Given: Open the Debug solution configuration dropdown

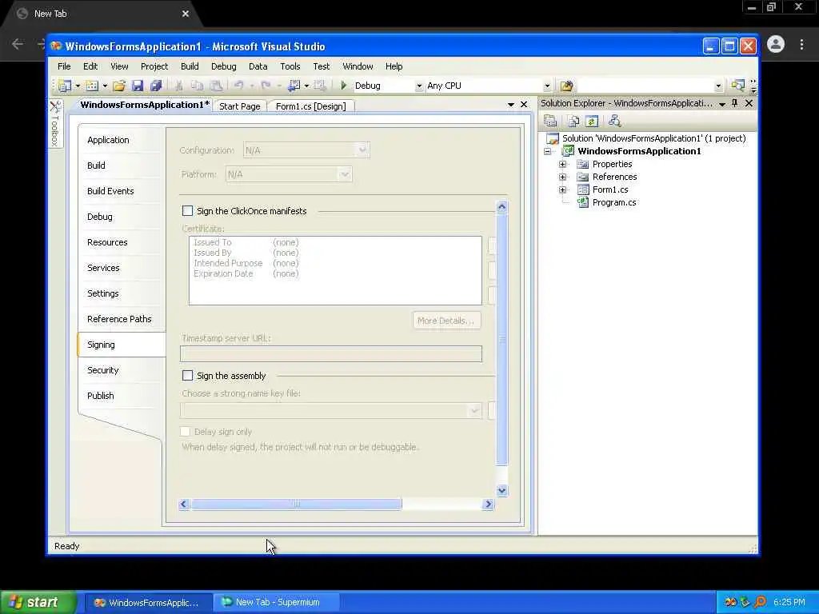Looking at the screenshot, I should point(418,86).
